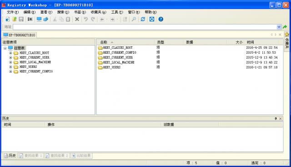Switch to the 历史 bottom tab
The height and width of the screenshot is (167, 291).
[x=10, y=156]
